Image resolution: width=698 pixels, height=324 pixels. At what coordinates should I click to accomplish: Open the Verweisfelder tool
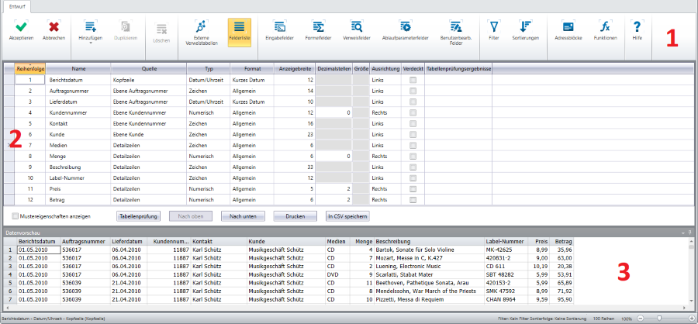(356, 27)
